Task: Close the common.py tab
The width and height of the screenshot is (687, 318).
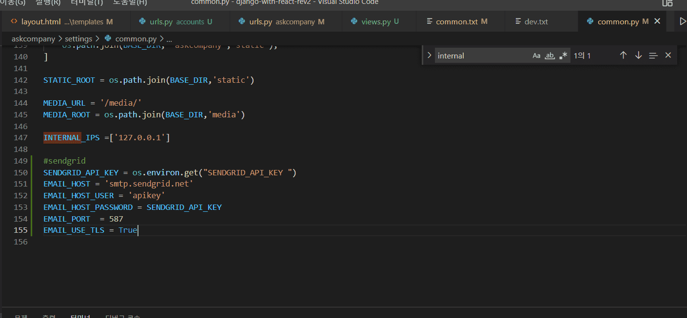Action: pyautogui.click(x=657, y=21)
